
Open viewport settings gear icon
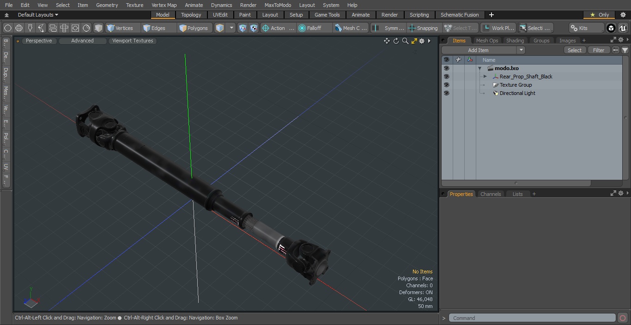[422, 41]
